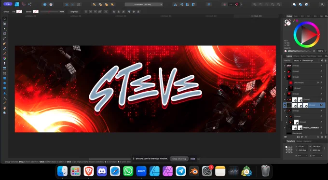The image size is (328, 180).
Task: Switch to the Navigator tab
Action: [307, 141]
